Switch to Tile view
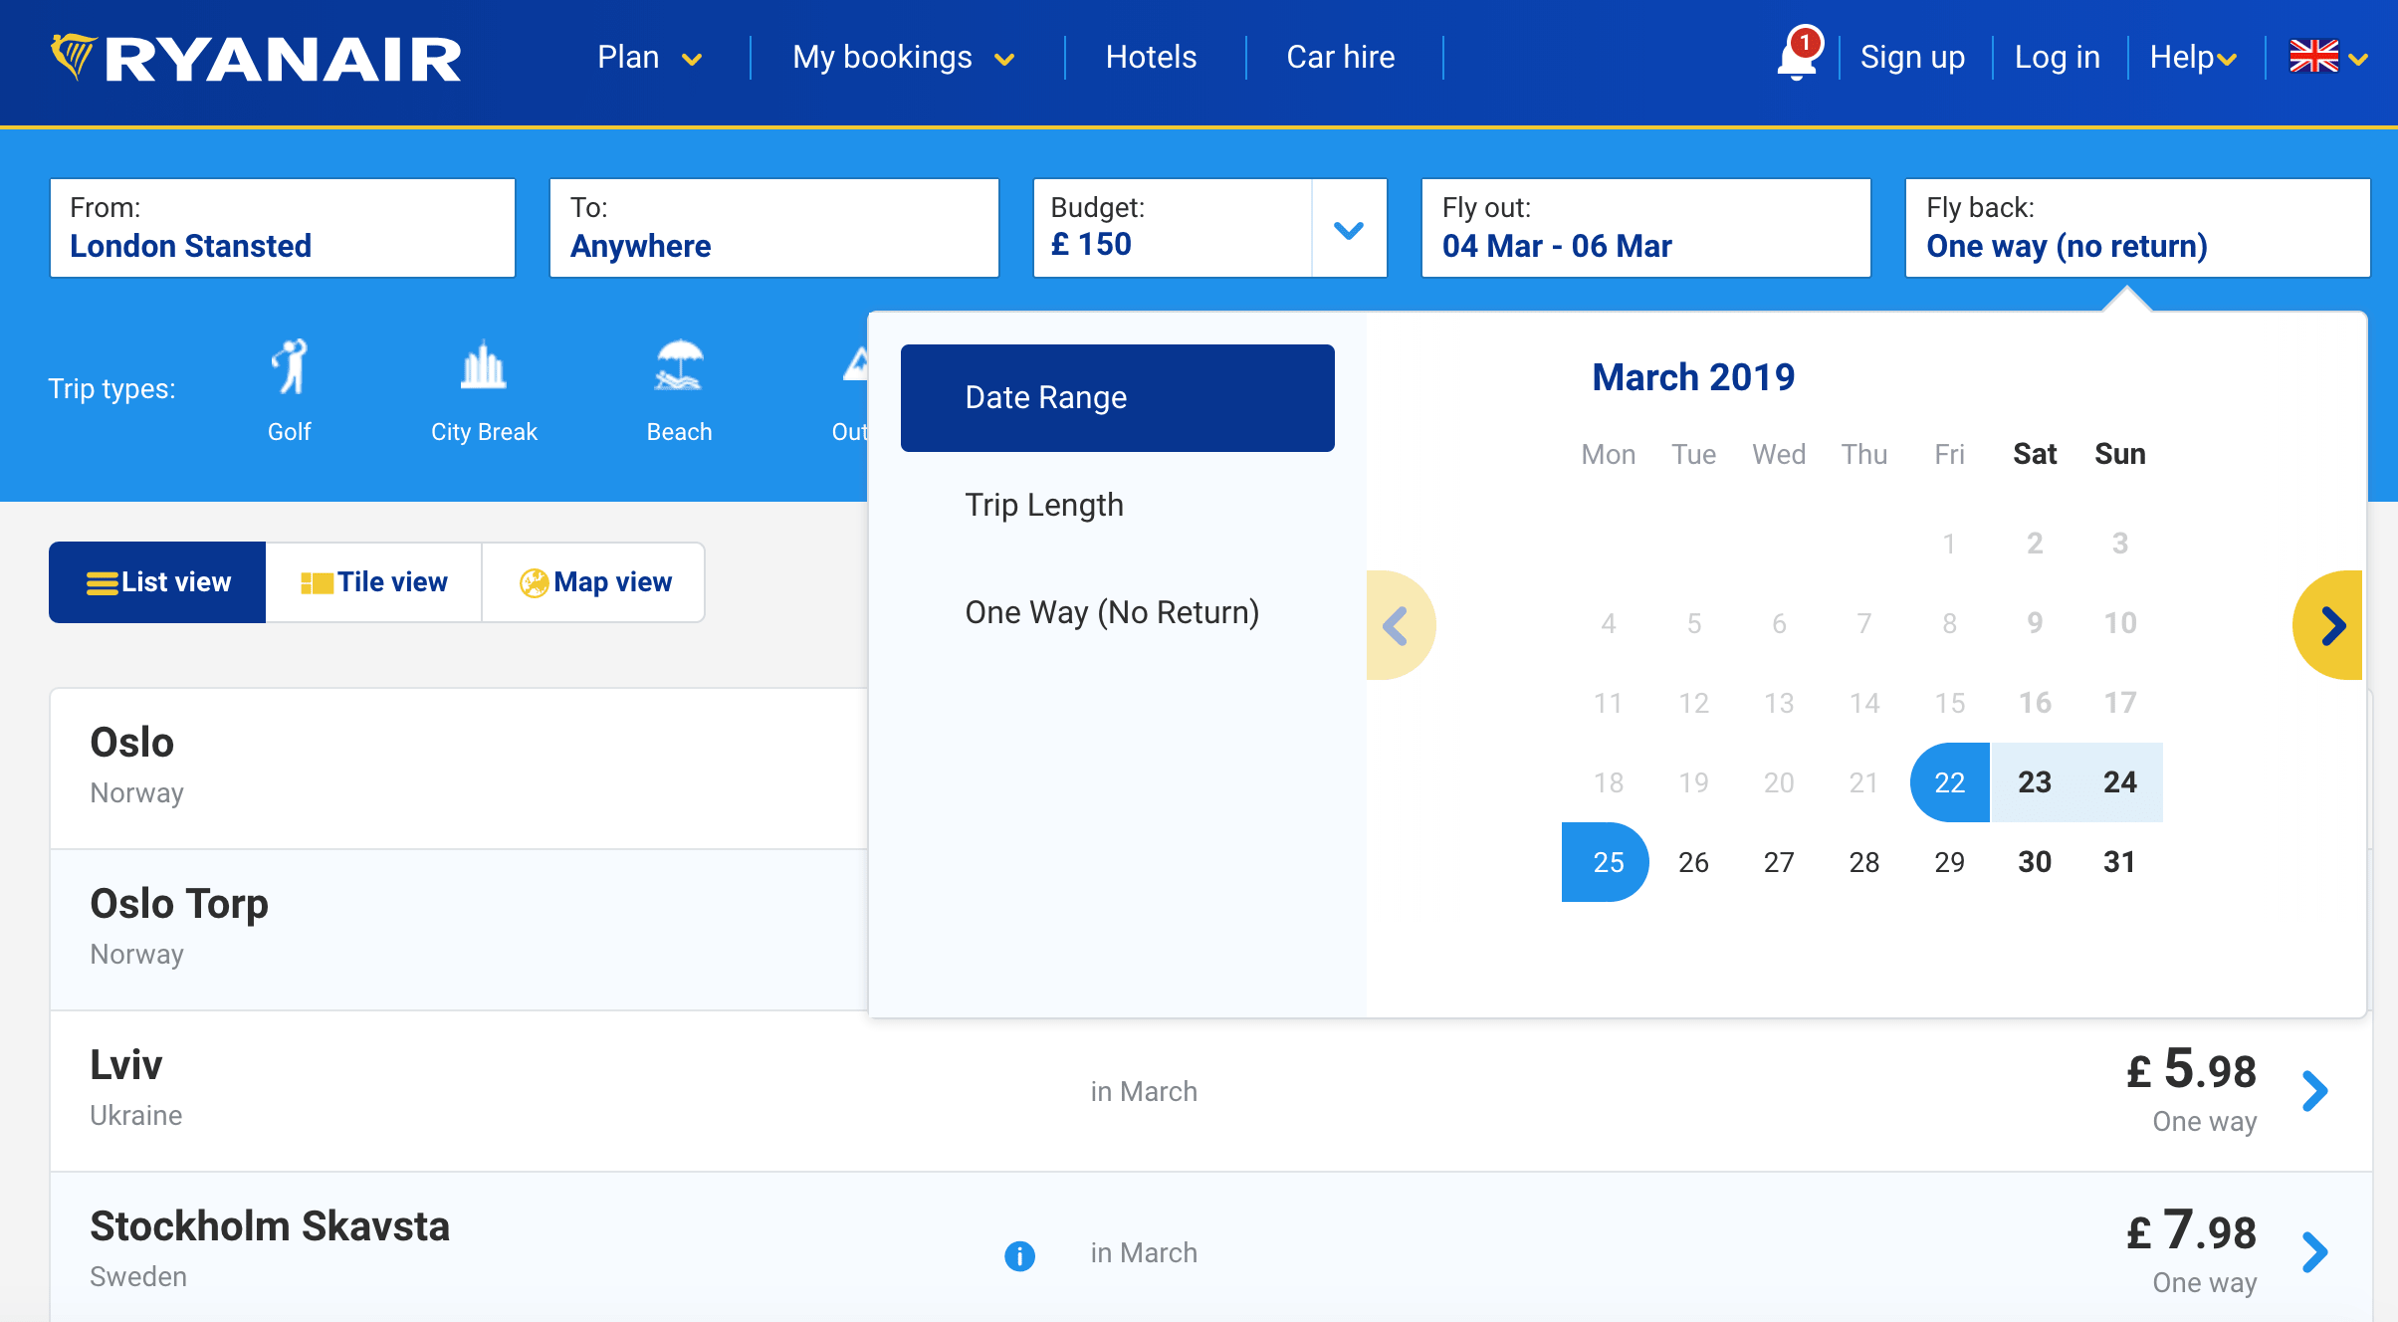 pos(374,582)
